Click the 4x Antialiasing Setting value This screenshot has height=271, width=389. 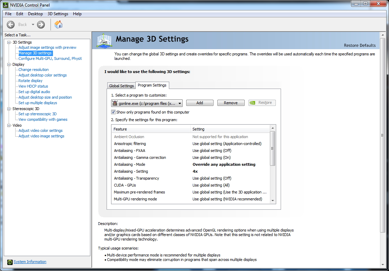195,171
